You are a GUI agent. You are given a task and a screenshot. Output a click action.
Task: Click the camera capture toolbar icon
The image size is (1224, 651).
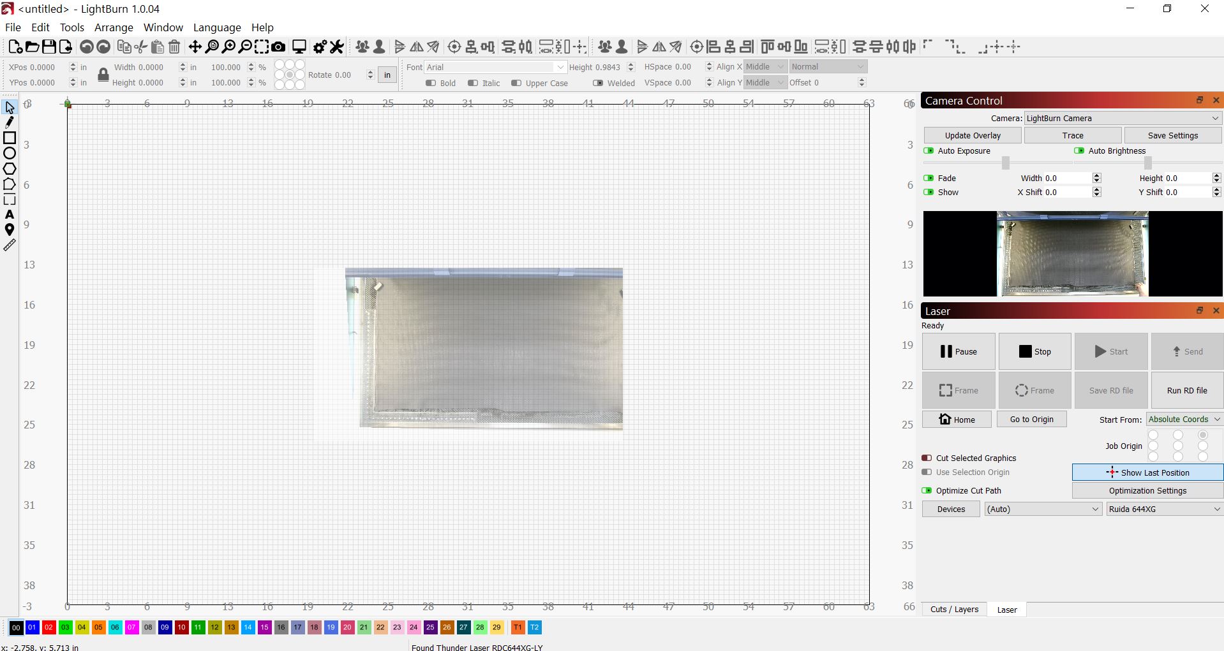coord(278,47)
